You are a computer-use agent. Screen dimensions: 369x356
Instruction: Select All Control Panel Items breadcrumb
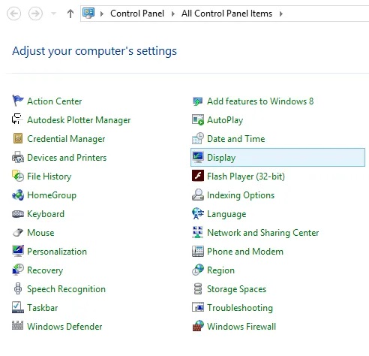226,14
